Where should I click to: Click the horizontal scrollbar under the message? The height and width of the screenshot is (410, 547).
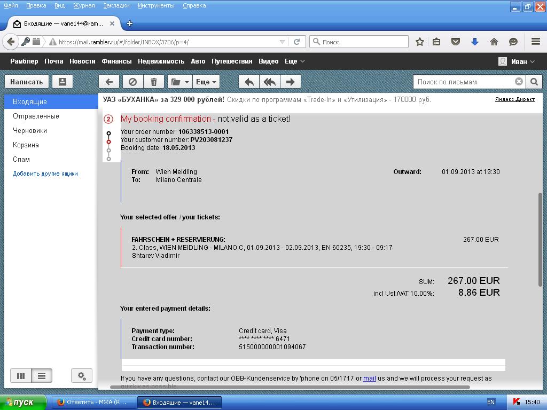click(x=290, y=387)
